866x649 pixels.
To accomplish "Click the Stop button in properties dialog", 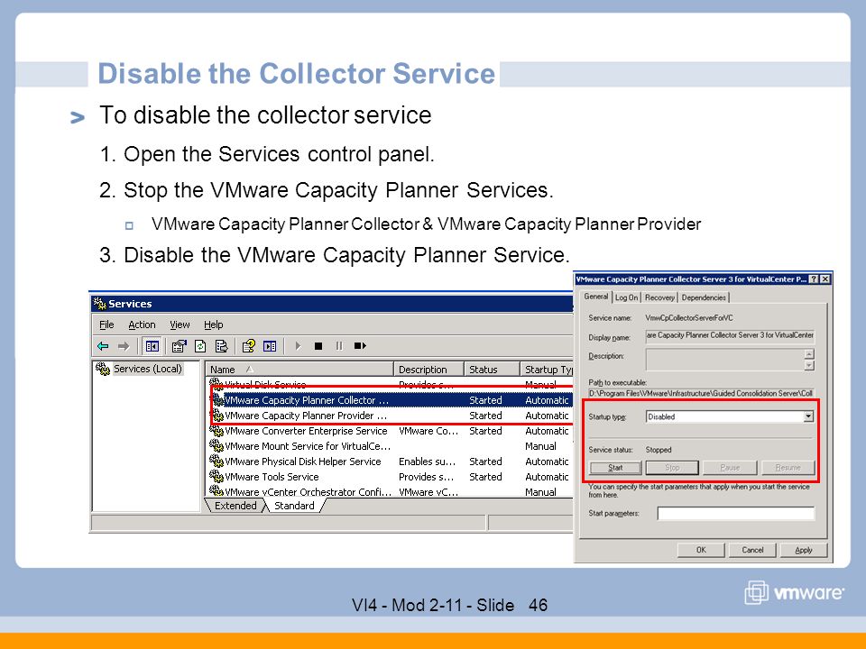I will coord(672,468).
